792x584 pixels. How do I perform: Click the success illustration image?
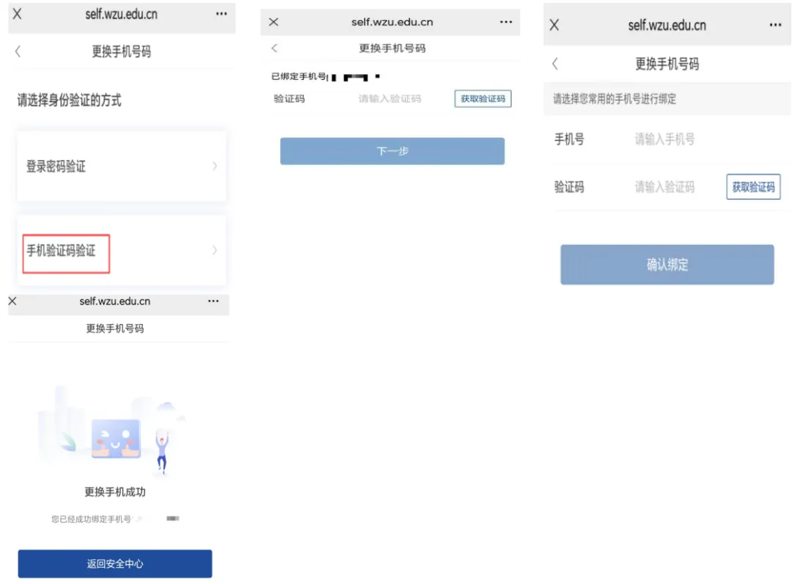point(112,432)
